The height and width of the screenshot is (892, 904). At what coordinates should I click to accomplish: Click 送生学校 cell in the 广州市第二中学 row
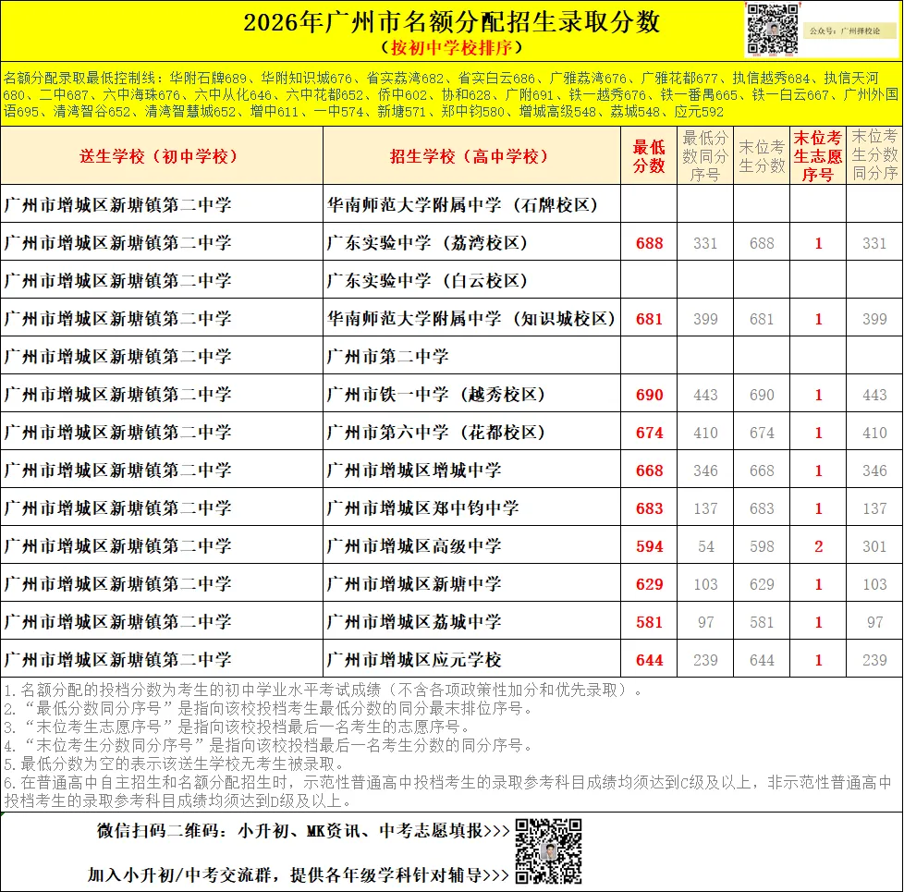tap(162, 356)
